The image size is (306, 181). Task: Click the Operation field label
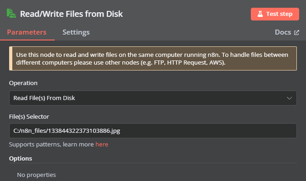[23, 83]
